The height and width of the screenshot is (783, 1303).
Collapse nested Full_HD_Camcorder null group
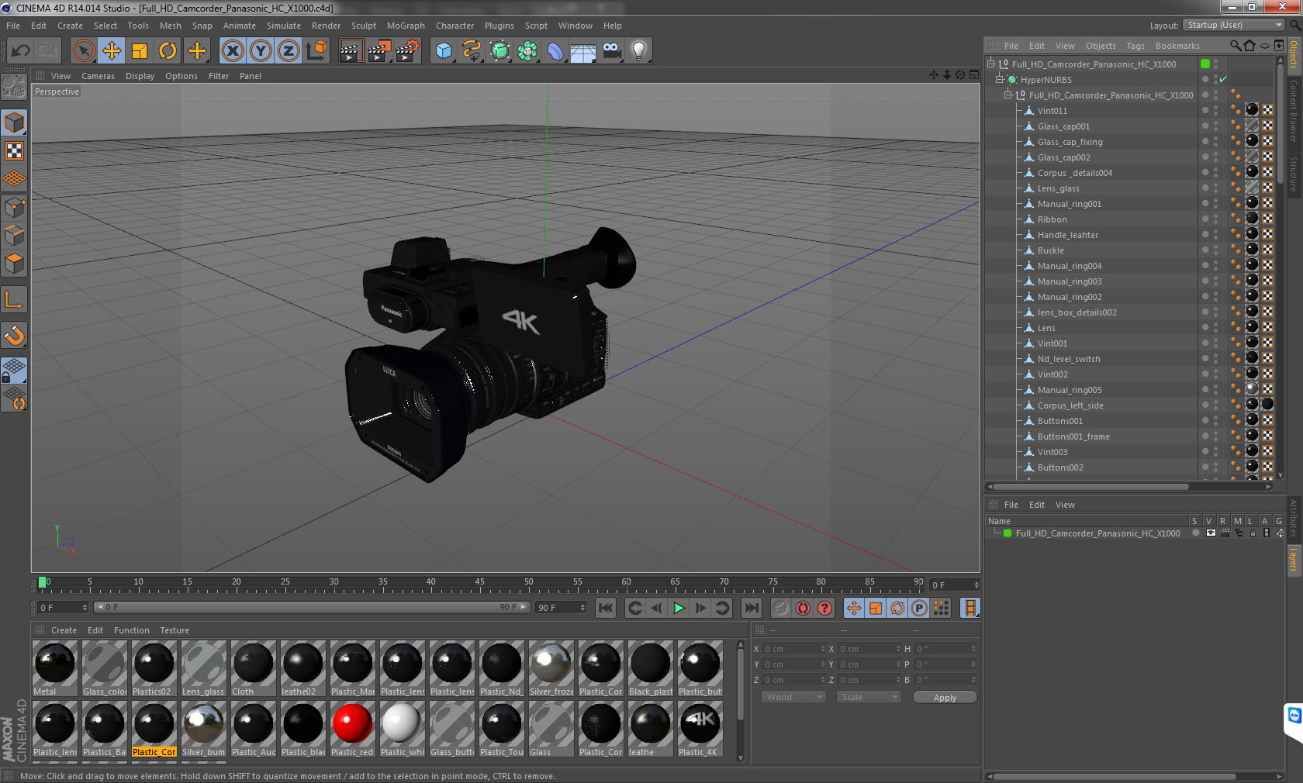(x=1008, y=95)
